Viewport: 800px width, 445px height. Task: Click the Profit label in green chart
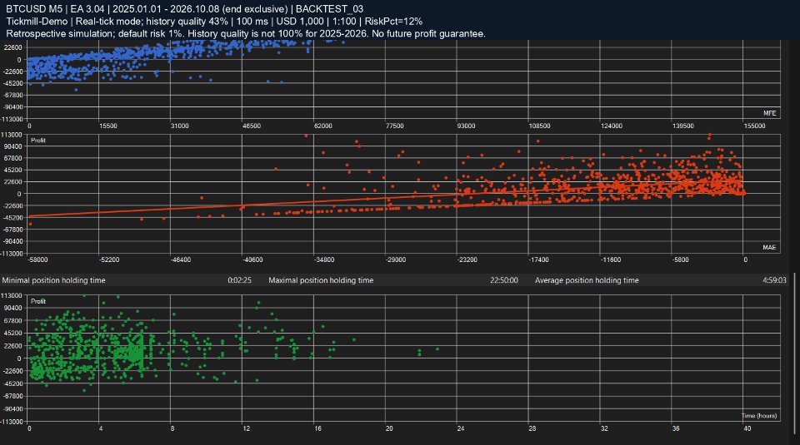(x=38, y=301)
